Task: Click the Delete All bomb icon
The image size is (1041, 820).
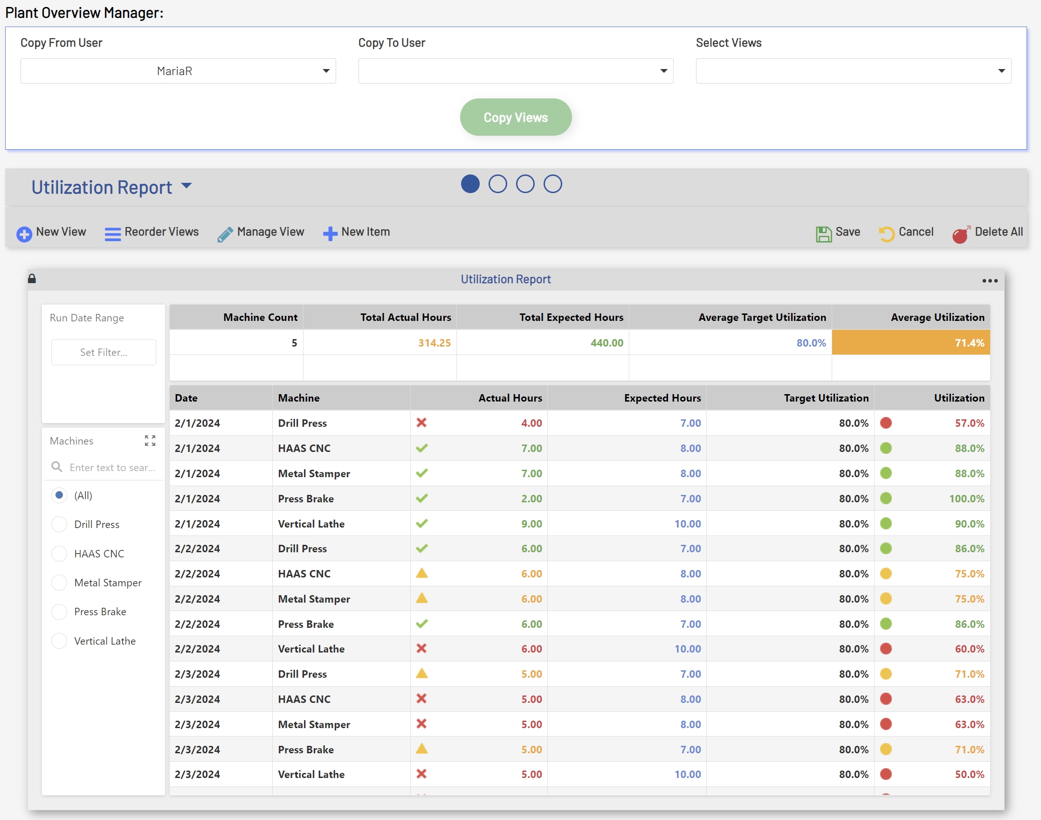Action: click(961, 234)
